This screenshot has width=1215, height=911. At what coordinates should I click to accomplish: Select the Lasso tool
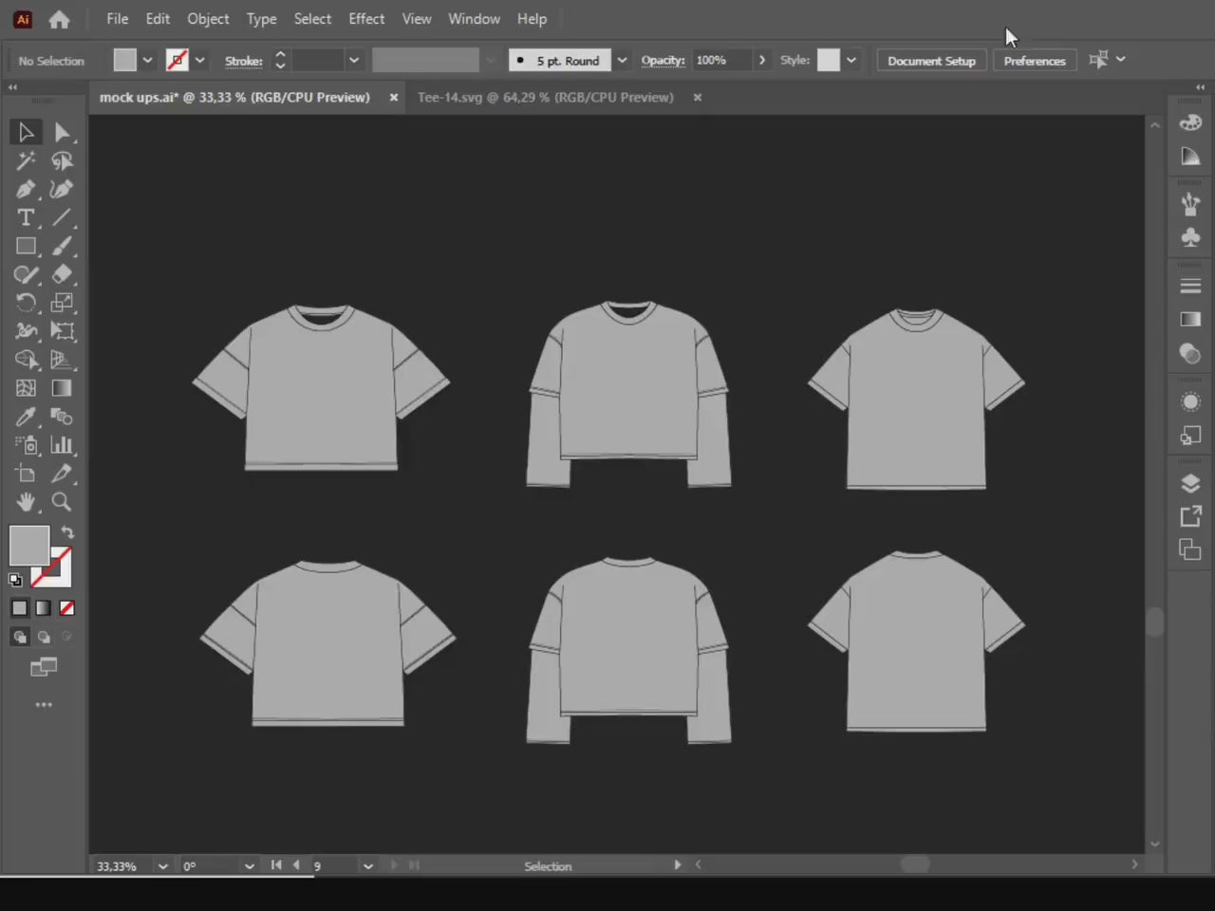pos(62,160)
